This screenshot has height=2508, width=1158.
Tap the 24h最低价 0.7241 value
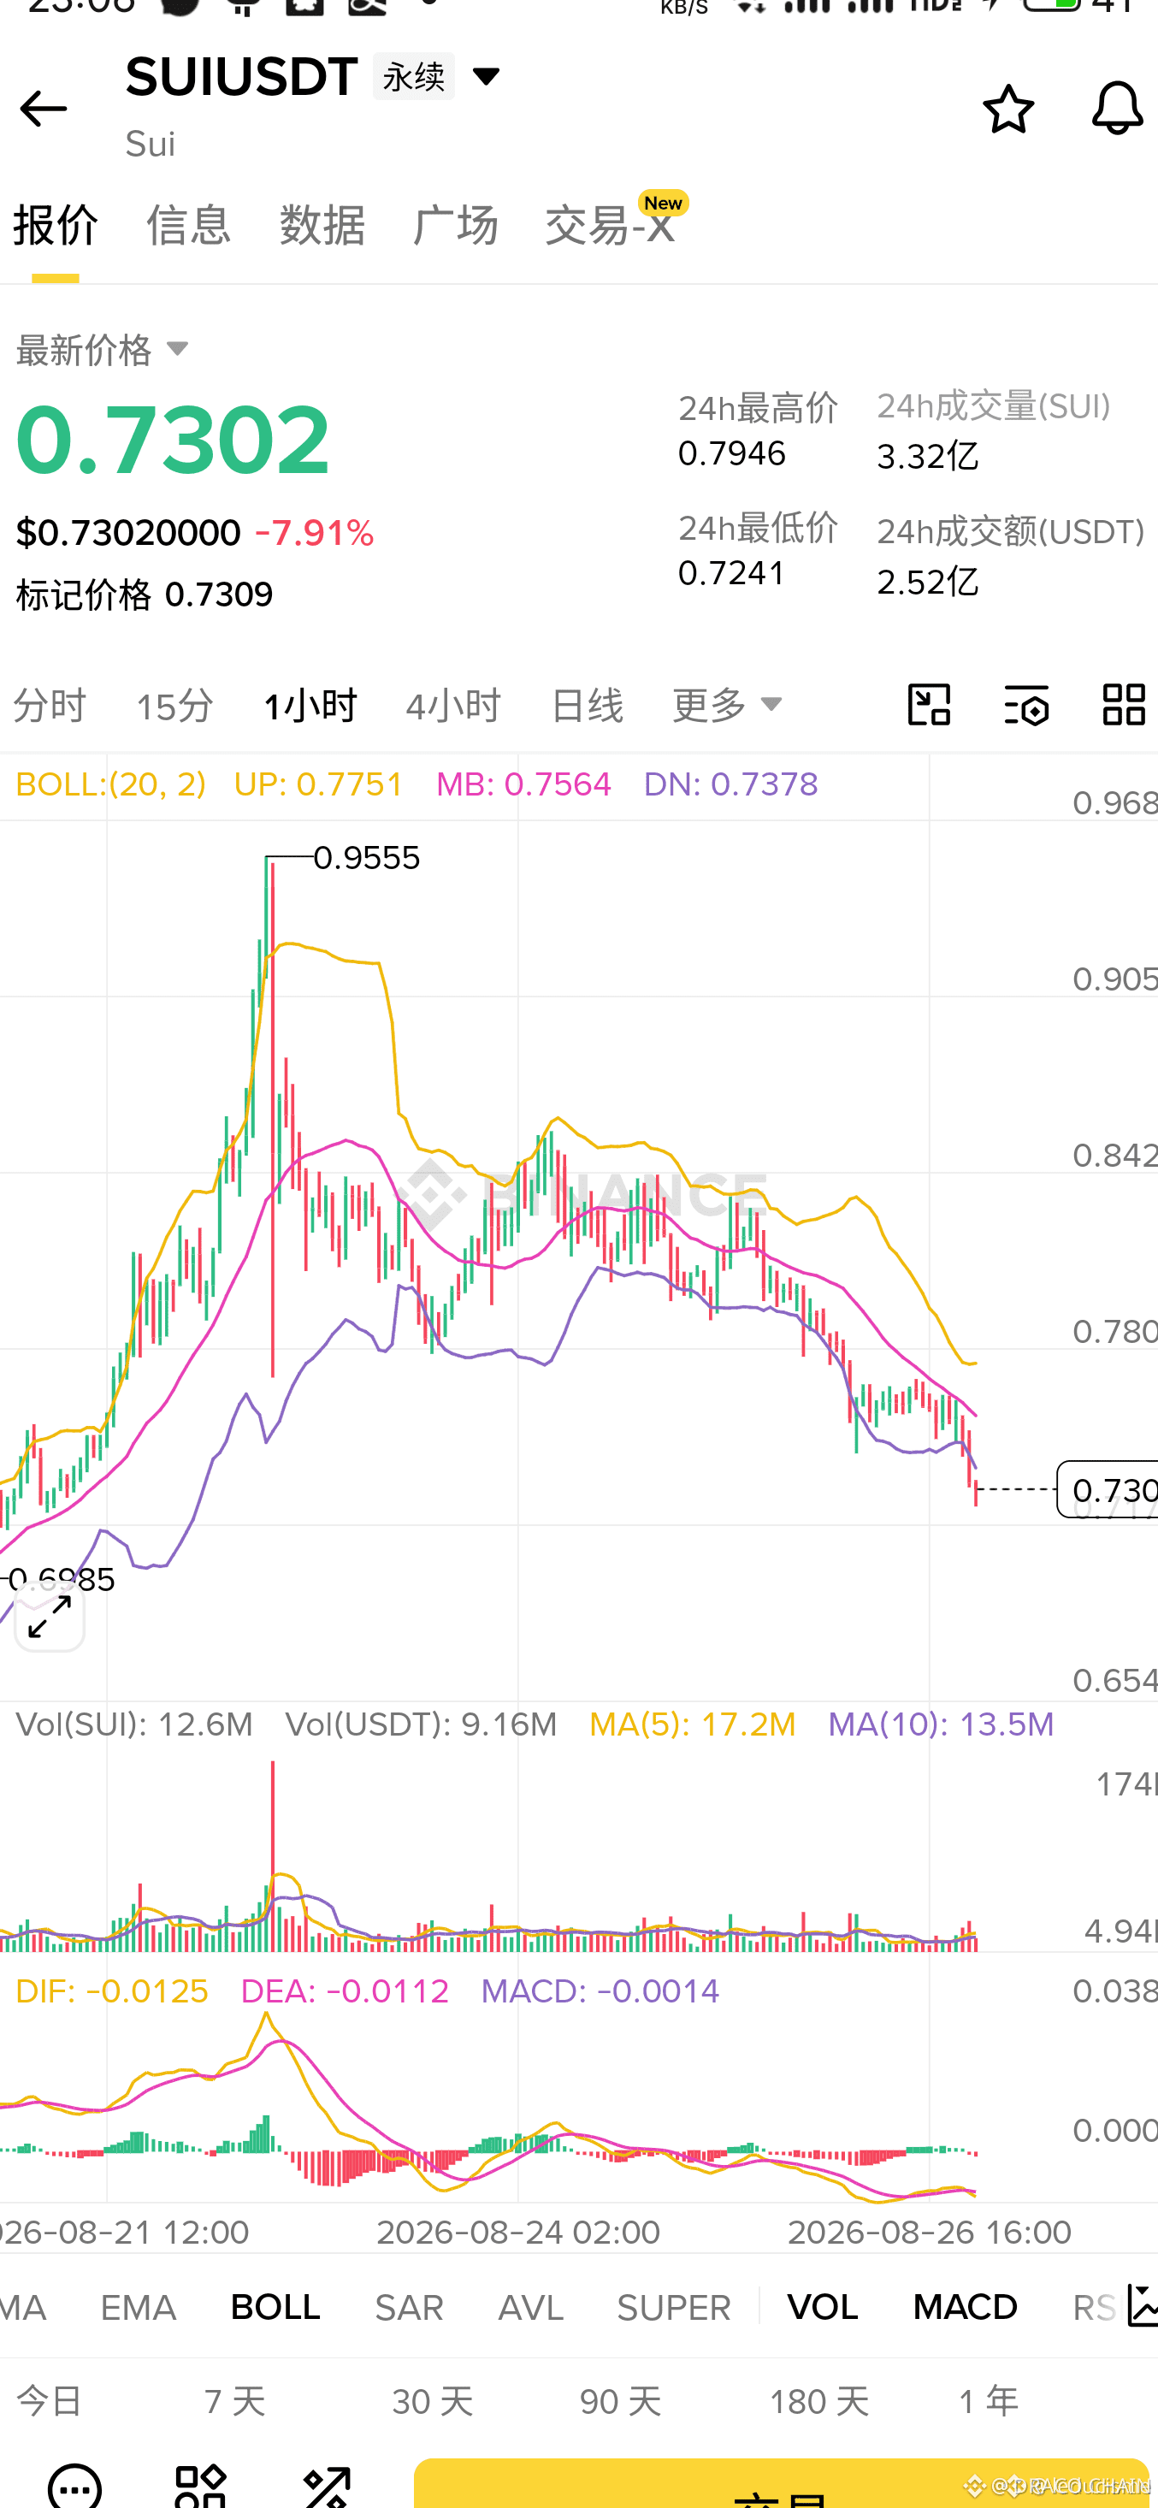732,572
